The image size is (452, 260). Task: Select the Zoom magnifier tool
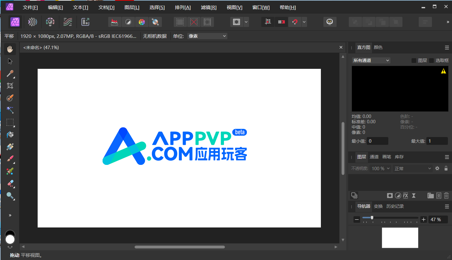click(10, 196)
